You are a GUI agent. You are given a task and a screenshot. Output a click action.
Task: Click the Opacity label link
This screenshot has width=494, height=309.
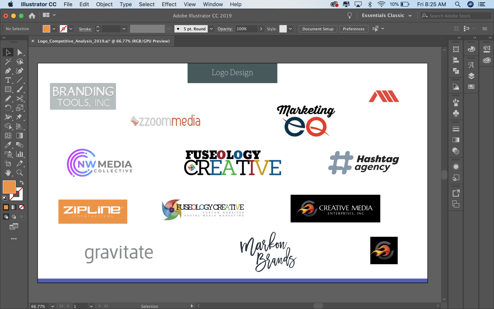225,29
